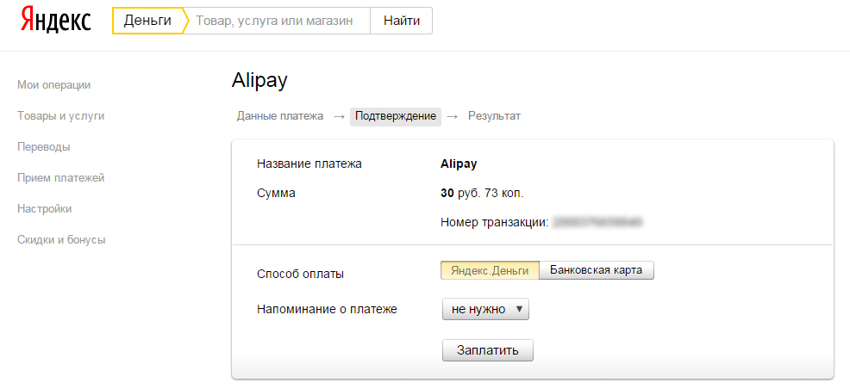This screenshot has height=389, width=850.
Task: Click the Alipay page heading
Action: tap(259, 81)
